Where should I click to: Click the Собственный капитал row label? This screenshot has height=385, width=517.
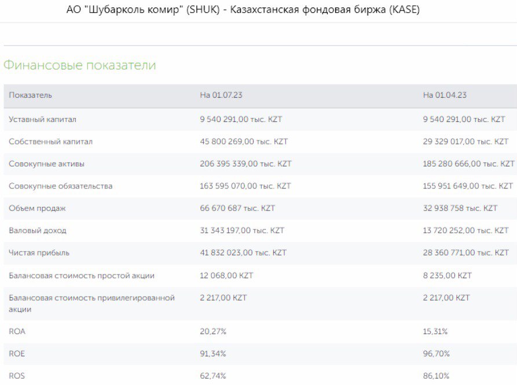pos(50,142)
